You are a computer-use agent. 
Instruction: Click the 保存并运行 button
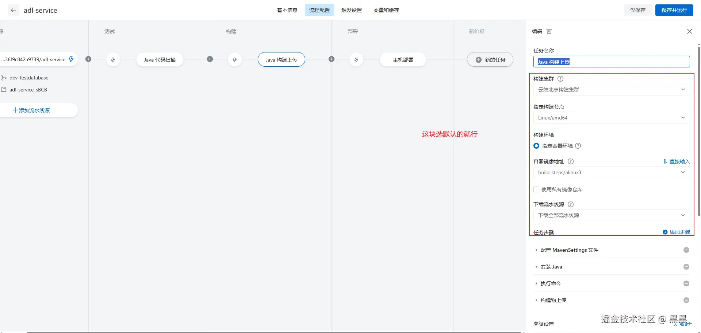(x=674, y=10)
